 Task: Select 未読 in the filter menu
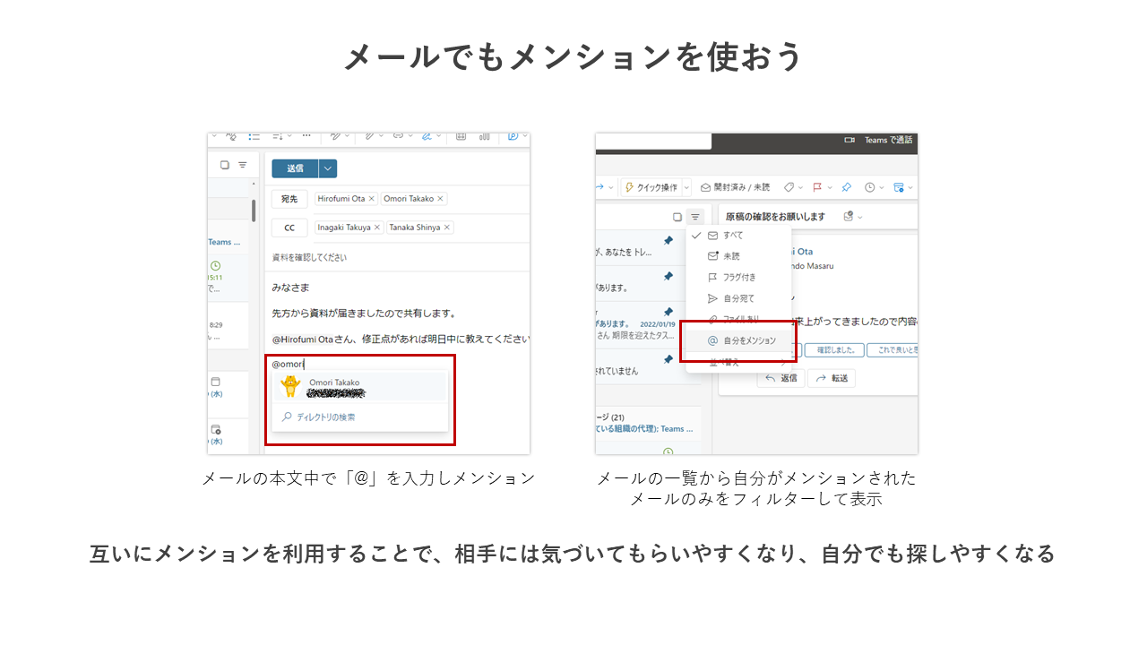point(738,256)
